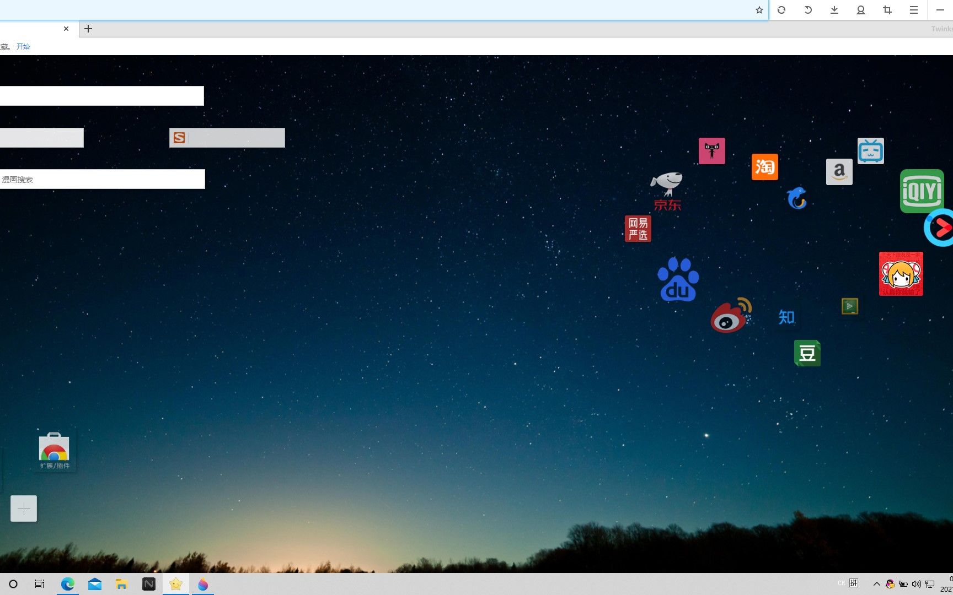Open the black N app on taskbar
This screenshot has width=953, height=595.
149,584
